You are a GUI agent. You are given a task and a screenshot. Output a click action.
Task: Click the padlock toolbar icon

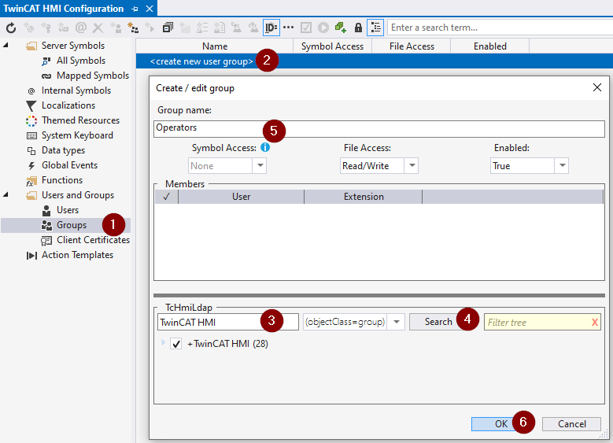[x=358, y=28]
